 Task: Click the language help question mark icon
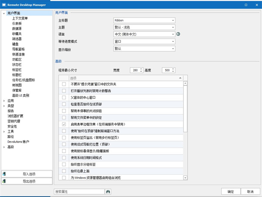coord(178,34)
